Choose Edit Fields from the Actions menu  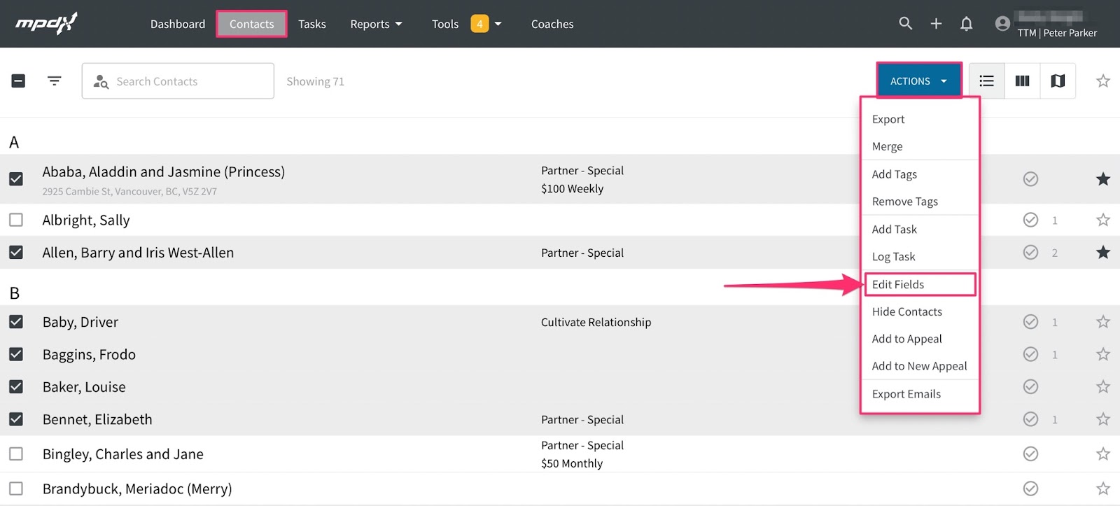[x=898, y=284]
